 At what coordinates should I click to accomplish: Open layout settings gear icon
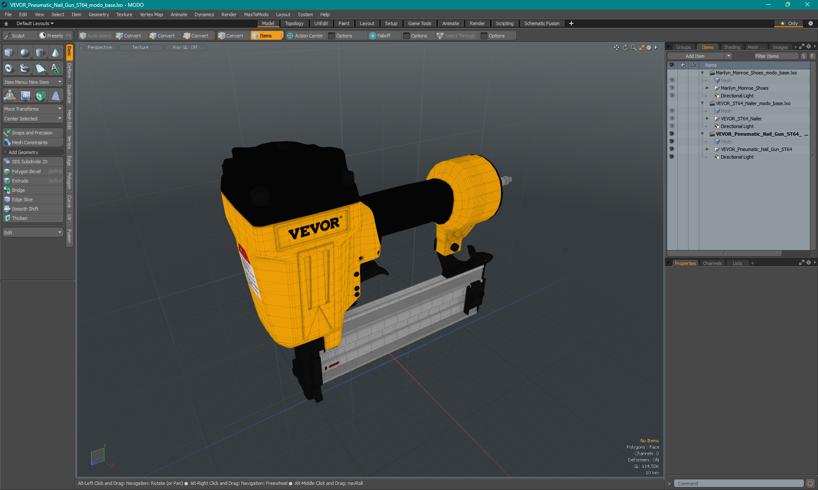(810, 23)
